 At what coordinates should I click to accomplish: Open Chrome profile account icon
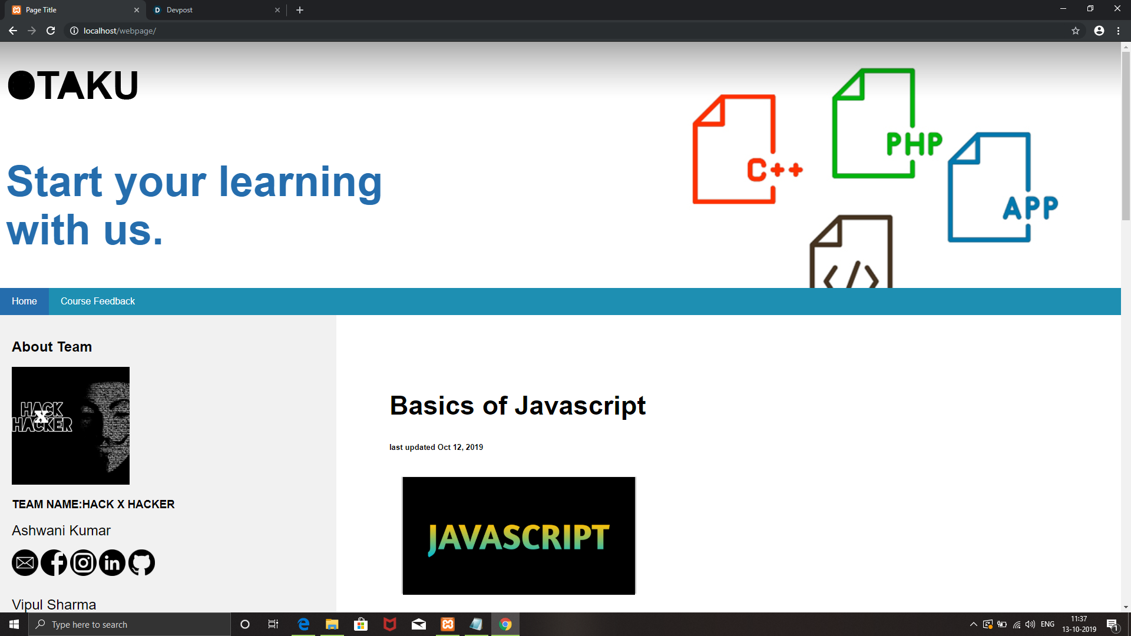1099,31
